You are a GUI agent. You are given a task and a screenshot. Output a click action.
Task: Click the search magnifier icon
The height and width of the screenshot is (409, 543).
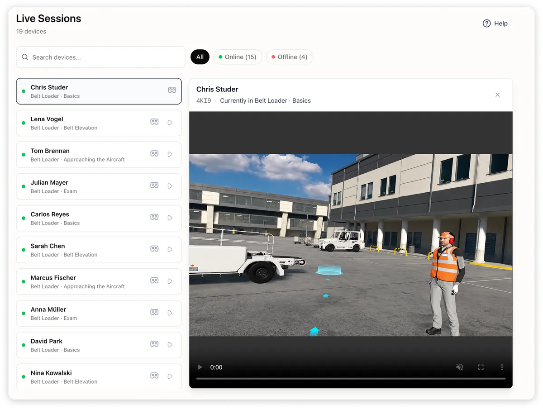[x=25, y=57]
